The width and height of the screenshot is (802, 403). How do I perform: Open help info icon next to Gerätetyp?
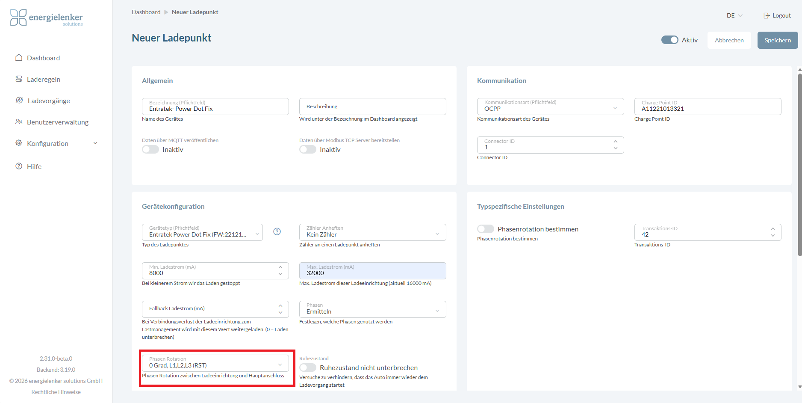277,231
